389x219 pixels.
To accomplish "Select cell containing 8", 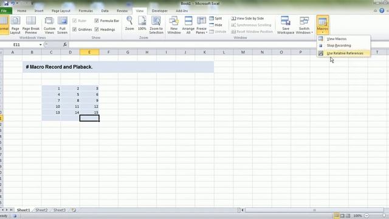I will [x=71, y=100].
